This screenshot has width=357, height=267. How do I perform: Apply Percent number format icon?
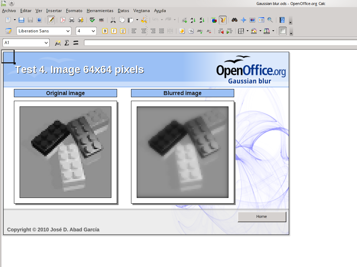(191, 31)
